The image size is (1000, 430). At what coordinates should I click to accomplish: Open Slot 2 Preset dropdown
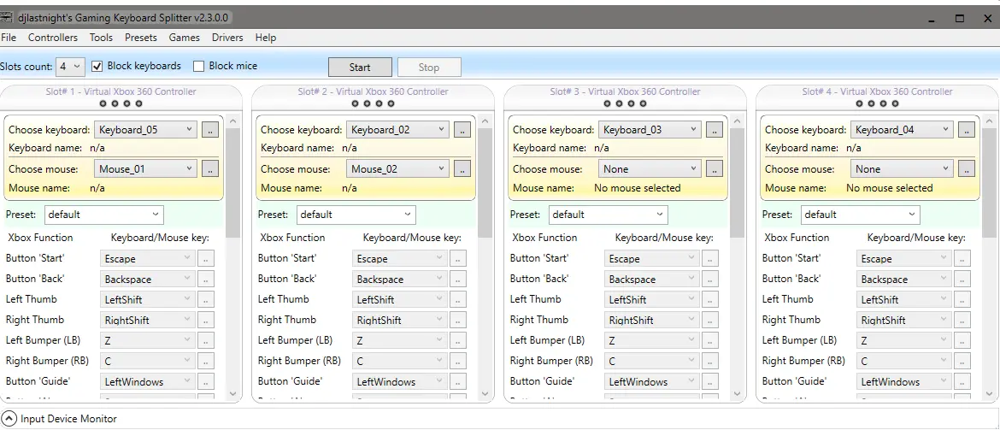coord(356,215)
